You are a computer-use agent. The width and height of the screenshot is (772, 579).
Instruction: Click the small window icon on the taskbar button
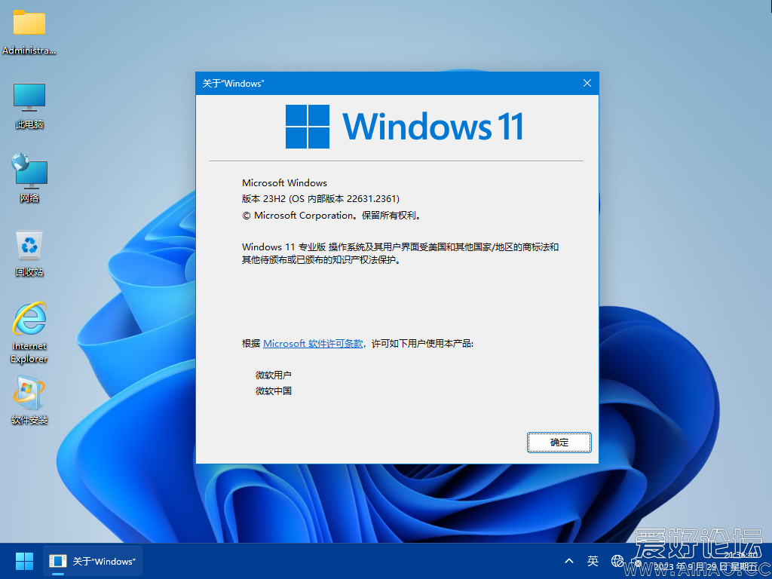click(x=57, y=561)
